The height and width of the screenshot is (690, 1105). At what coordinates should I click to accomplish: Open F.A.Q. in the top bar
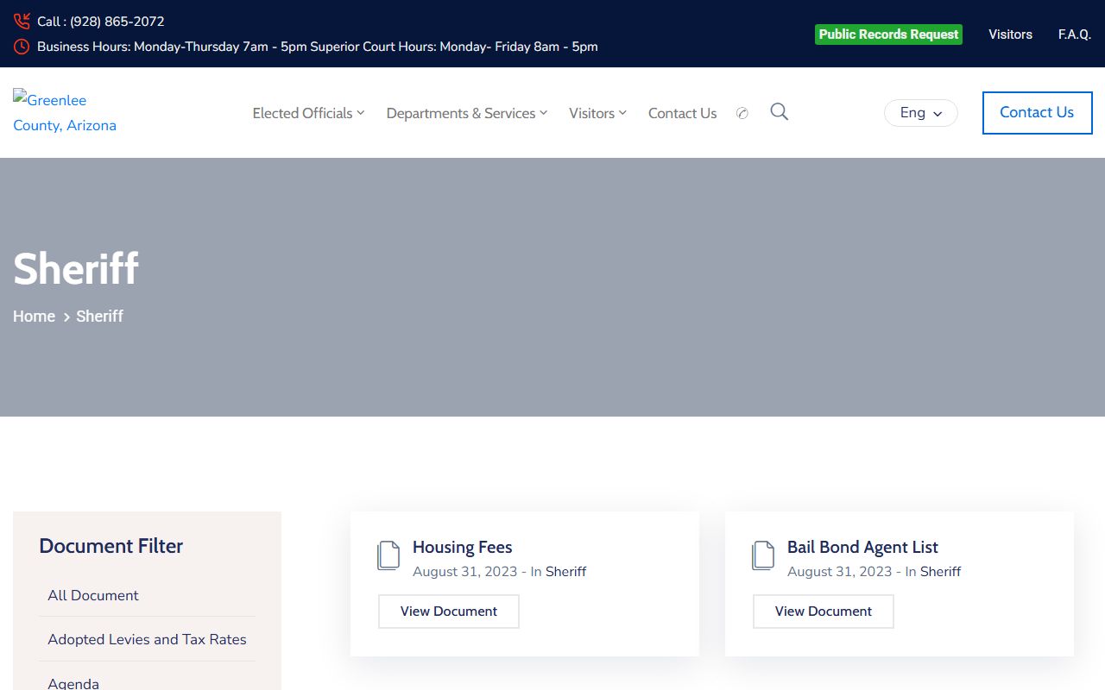coord(1074,34)
